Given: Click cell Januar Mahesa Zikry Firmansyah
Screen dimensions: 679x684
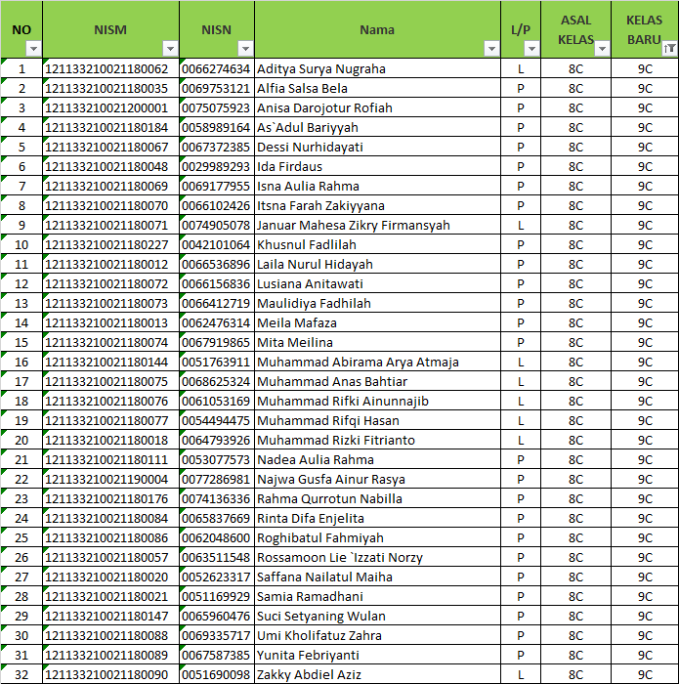Looking at the screenshot, I should point(377,226).
